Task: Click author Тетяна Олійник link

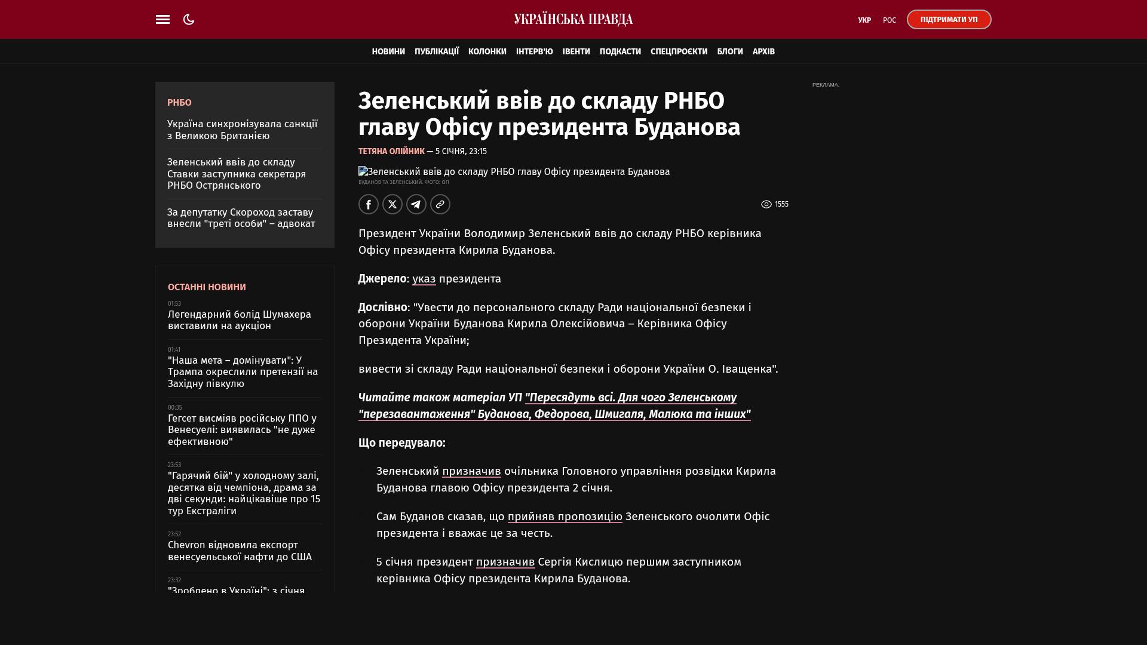Action: click(x=391, y=152)
